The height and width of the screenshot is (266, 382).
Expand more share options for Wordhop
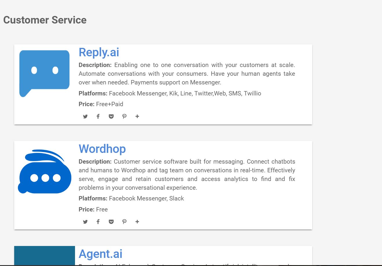[x=137, y=222]
